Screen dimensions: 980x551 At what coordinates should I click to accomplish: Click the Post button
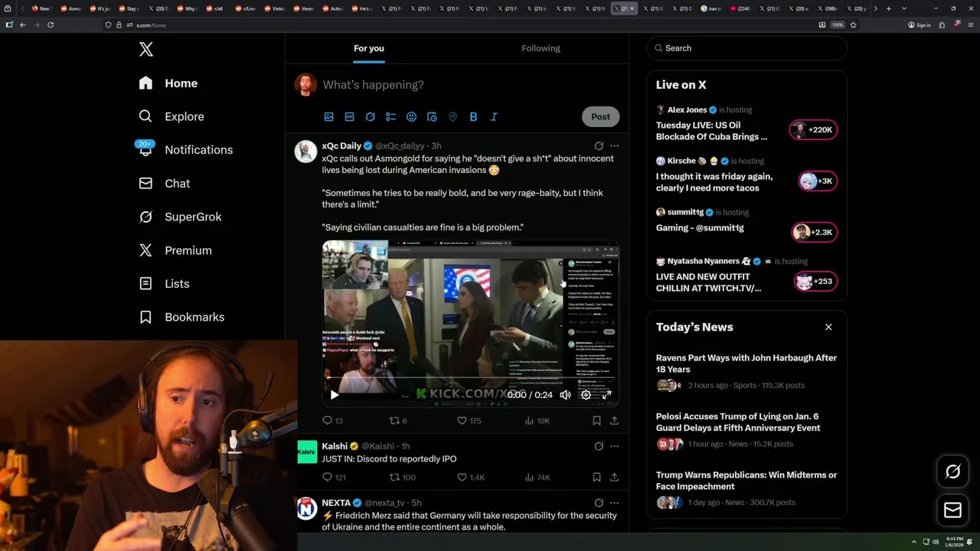click(x=600, y=117)
